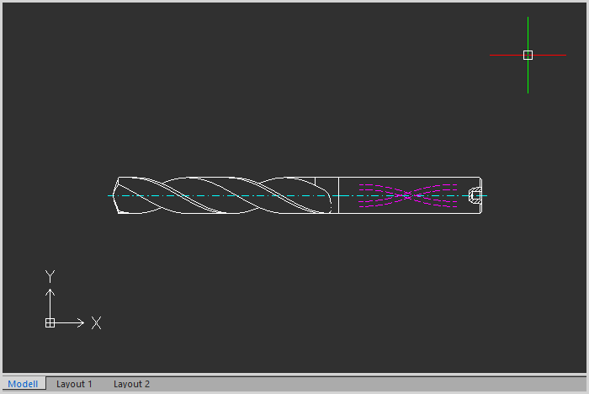Open the Layout 1 tab
This screenshot has width=589, height=394.
74,384
